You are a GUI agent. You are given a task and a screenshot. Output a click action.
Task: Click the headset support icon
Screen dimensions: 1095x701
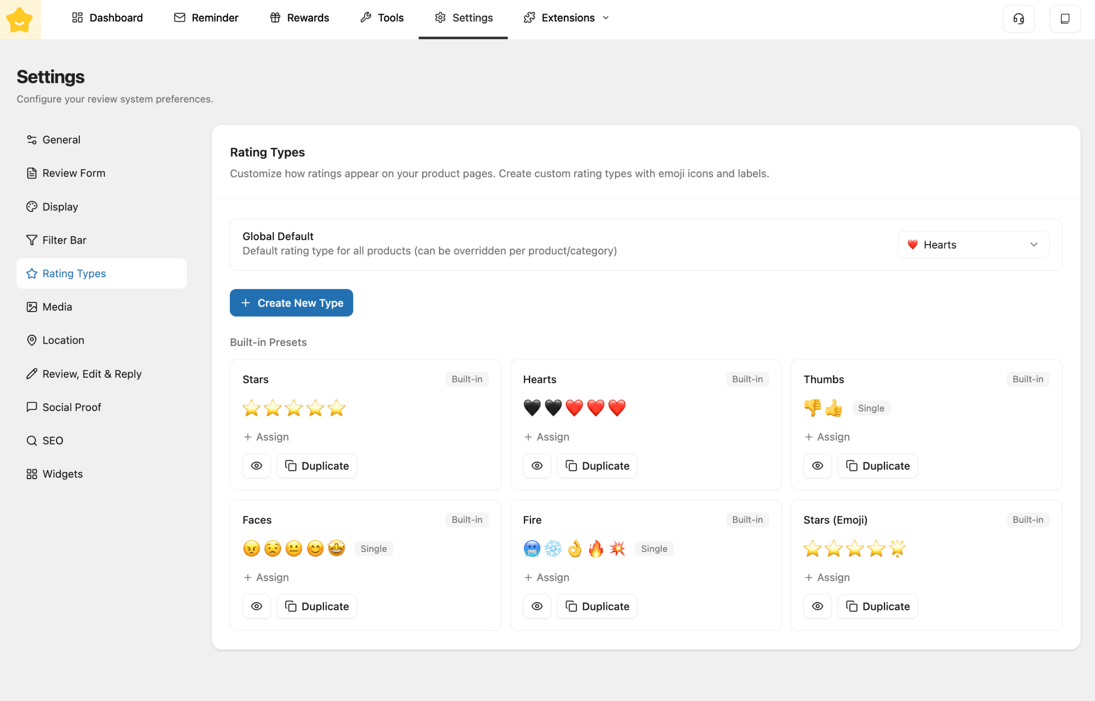[x=1018, y=18]
